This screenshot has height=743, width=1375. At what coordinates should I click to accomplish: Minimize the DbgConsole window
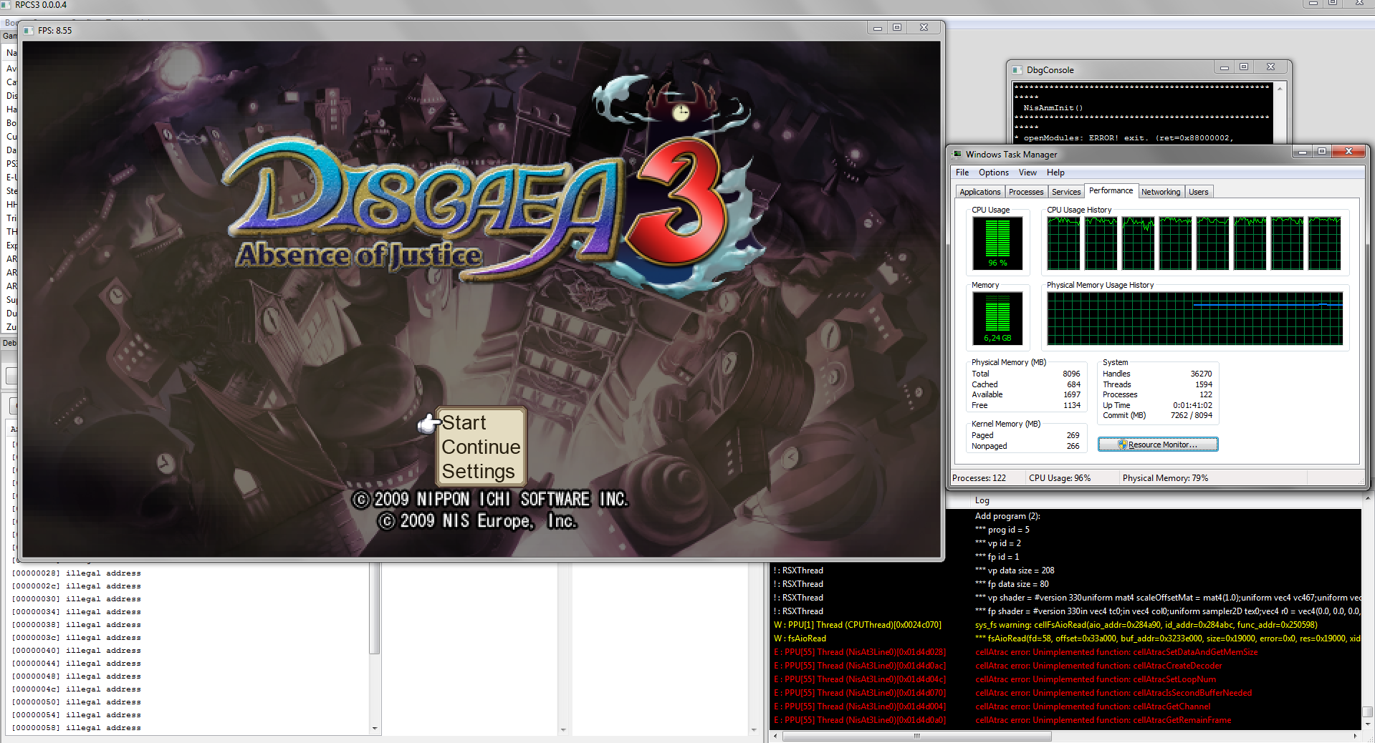[1225, 67]
